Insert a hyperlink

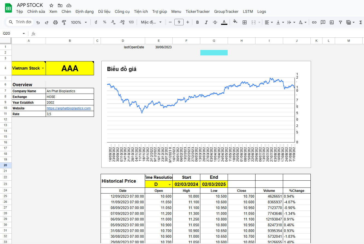pyautogui.click(x=314, y=22)
